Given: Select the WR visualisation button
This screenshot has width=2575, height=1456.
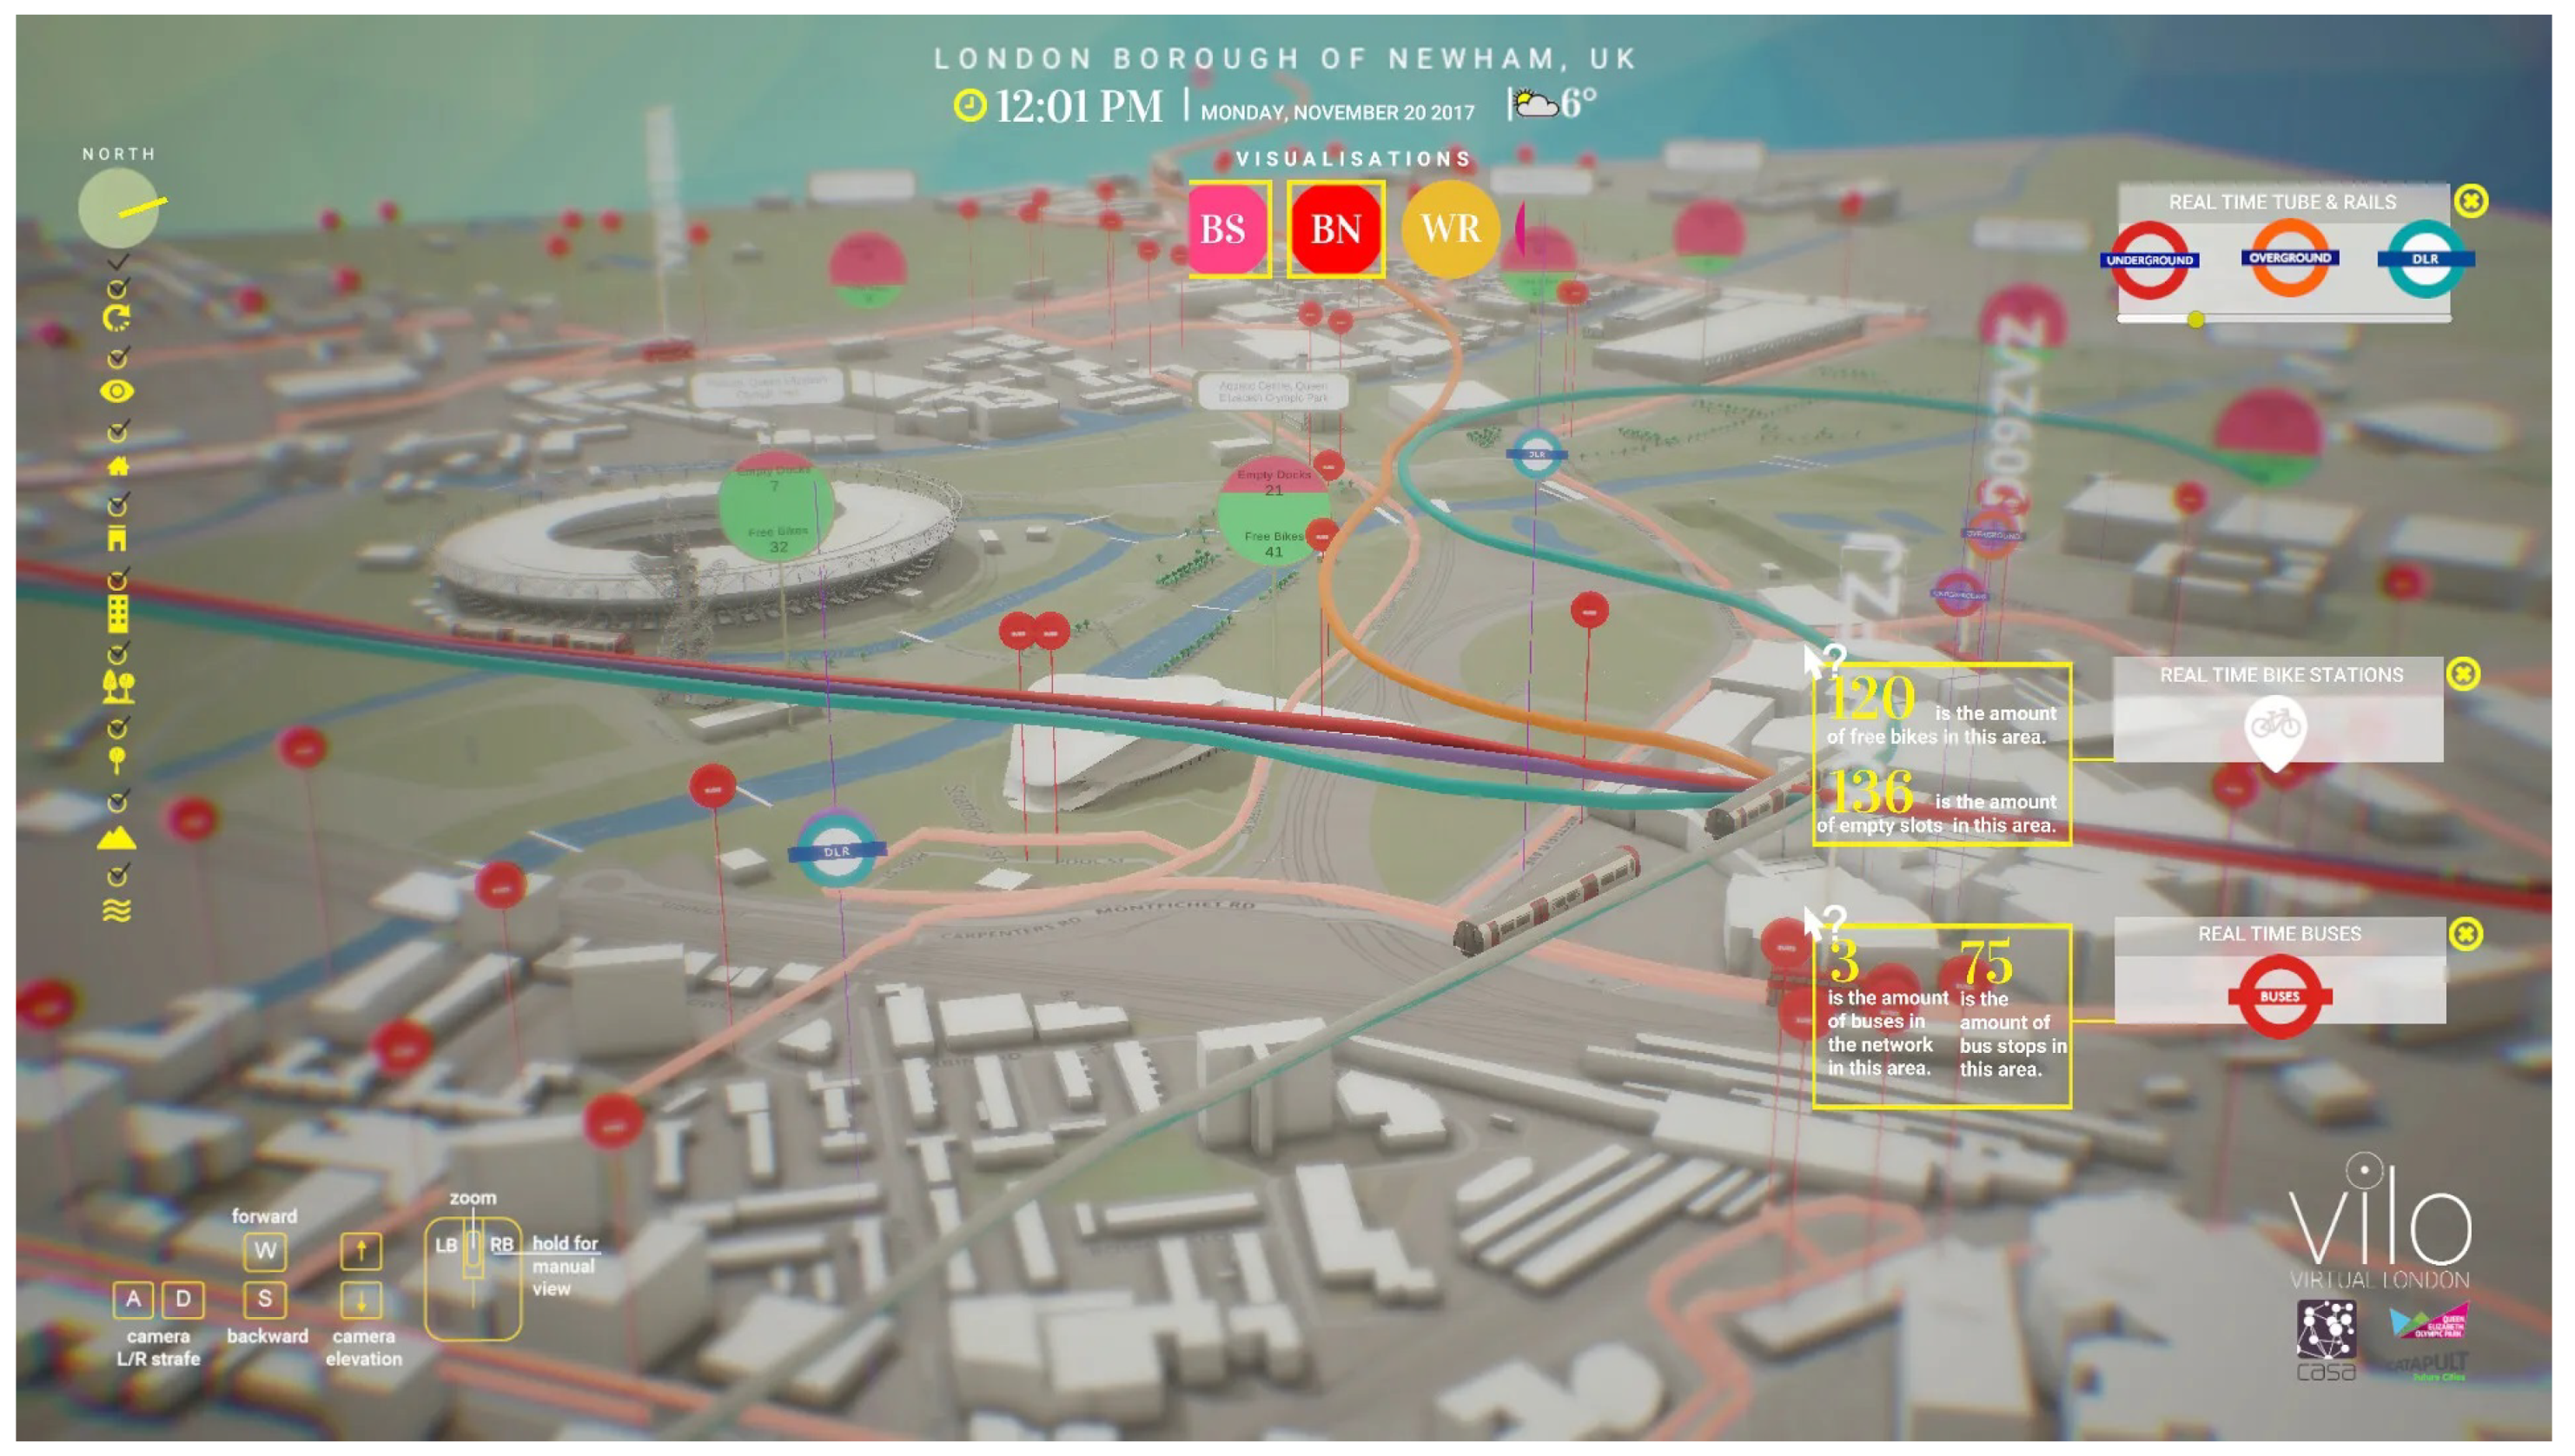Looking at the screenshot, I should [x=1449, y=229].
